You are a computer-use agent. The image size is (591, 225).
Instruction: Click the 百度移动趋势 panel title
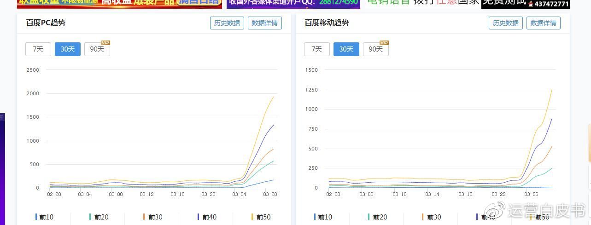(327, 23)
